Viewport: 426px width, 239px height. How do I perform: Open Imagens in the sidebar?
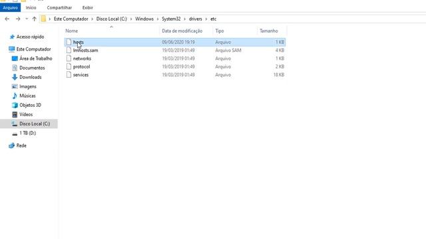tap(28, 86)
